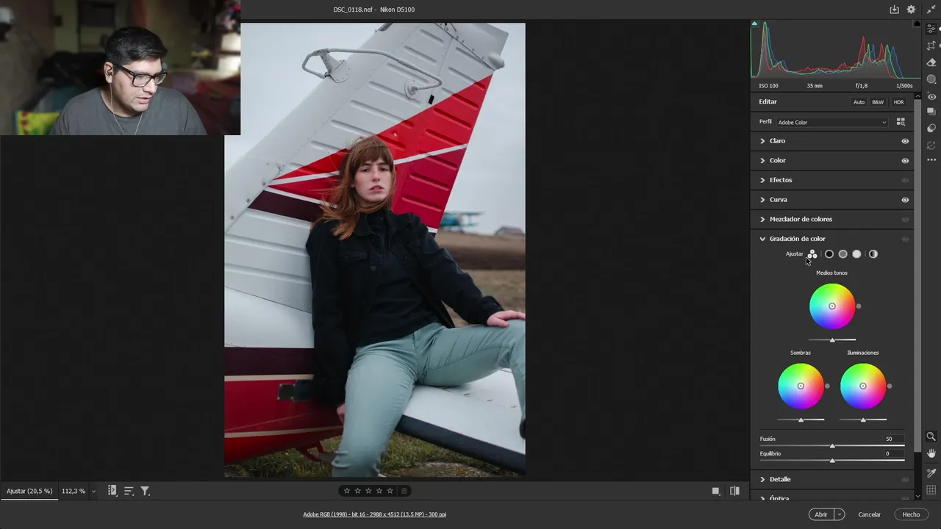Click the Sombras color wheel
The width and height of the screenshot is (941, 529).
pyautogui.click(x=801, y=386)
